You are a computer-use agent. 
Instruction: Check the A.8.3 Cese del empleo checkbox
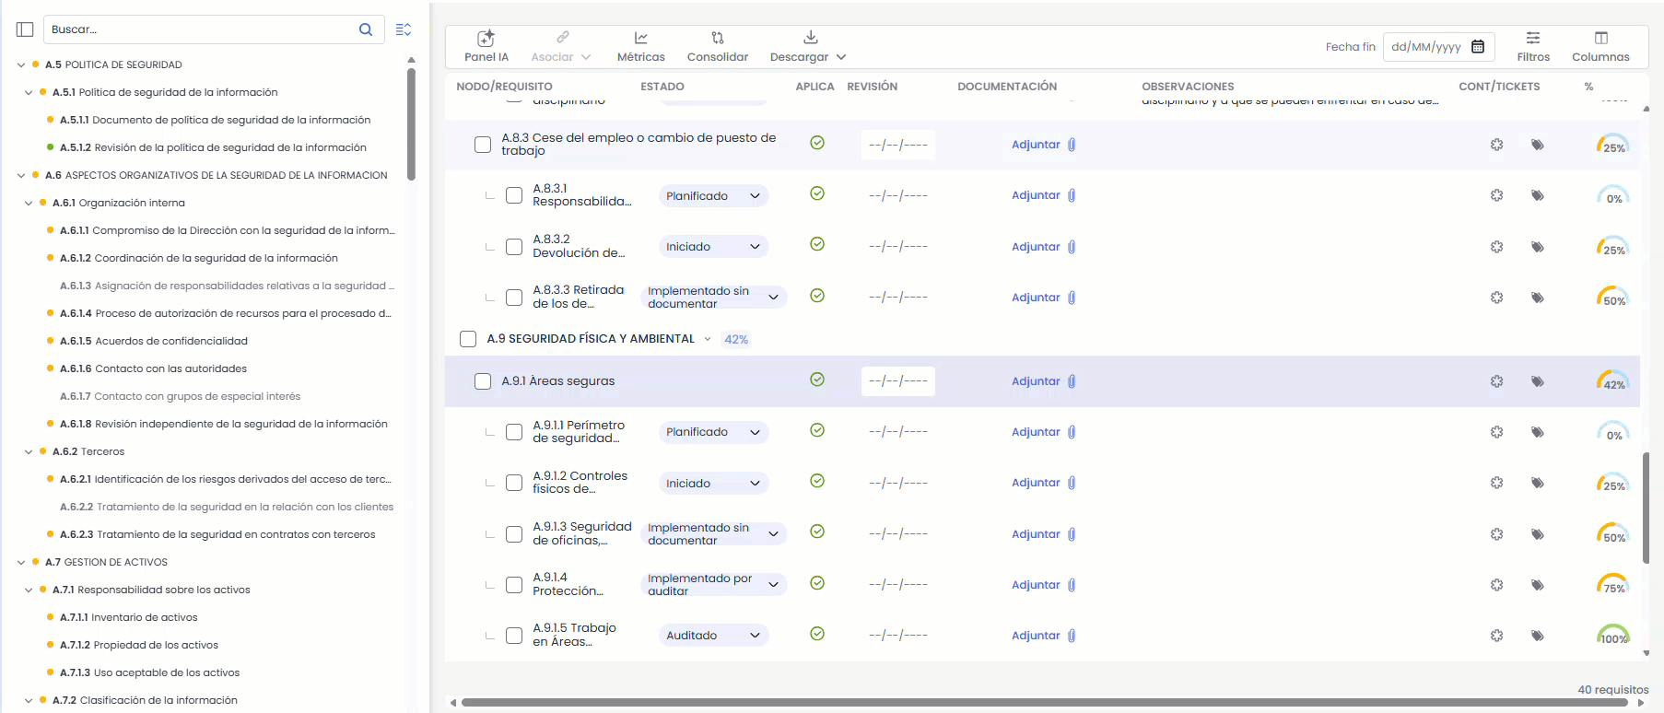[x=483, y=145]
